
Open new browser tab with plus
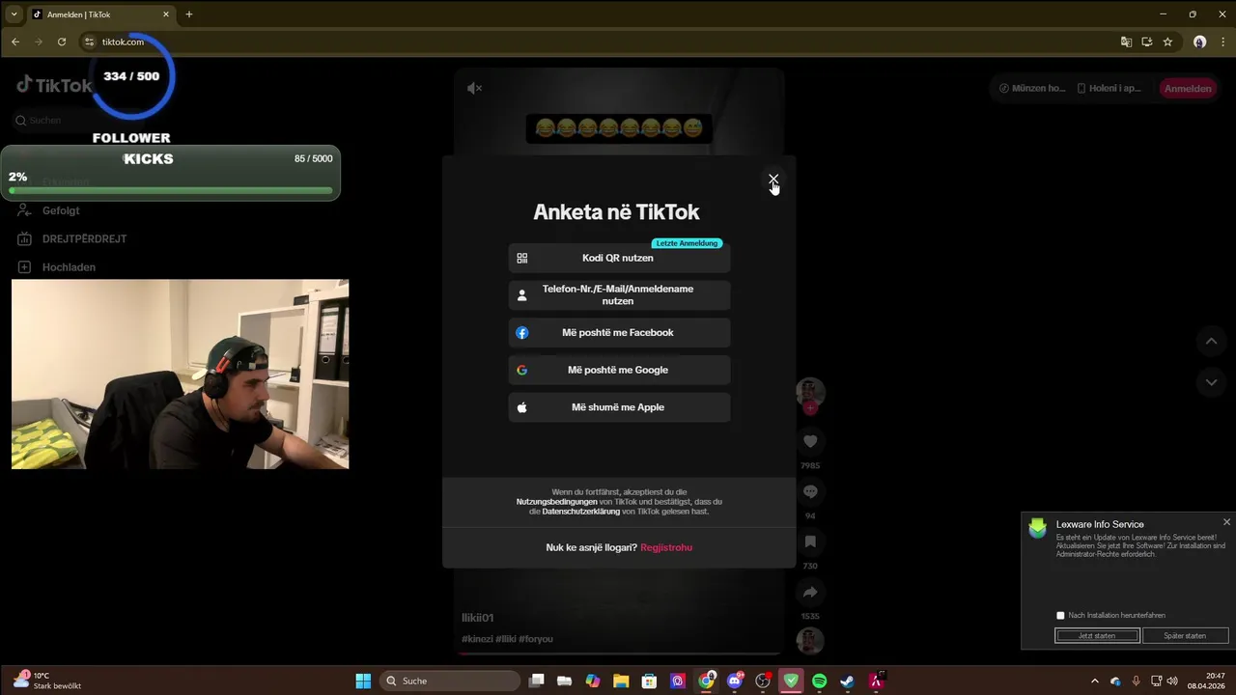pyautogui.click(x=189, y=14)
